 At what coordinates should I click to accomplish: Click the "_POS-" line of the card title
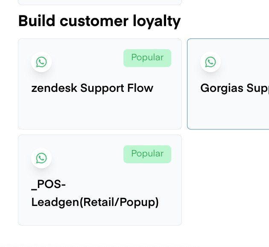(48, 185)
